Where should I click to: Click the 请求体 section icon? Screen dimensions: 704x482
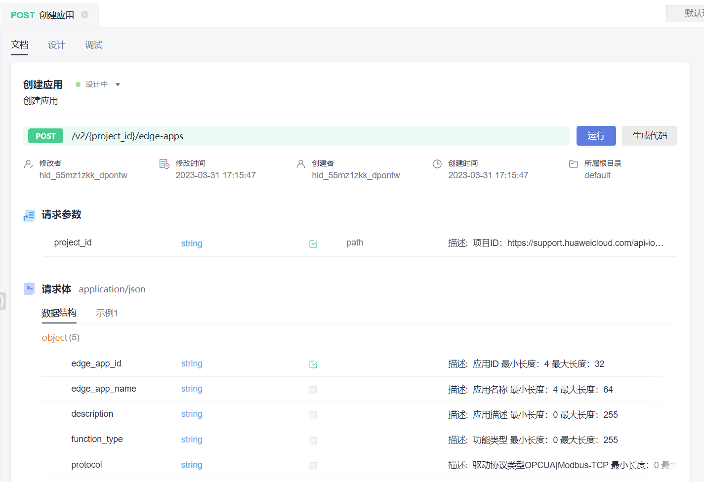[x=29, y=289]
